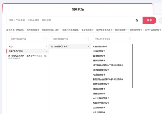Select 娱乐时尚类原版书 from publish history
The width and height of the screenshot is (162, 114).
[71, 30]
